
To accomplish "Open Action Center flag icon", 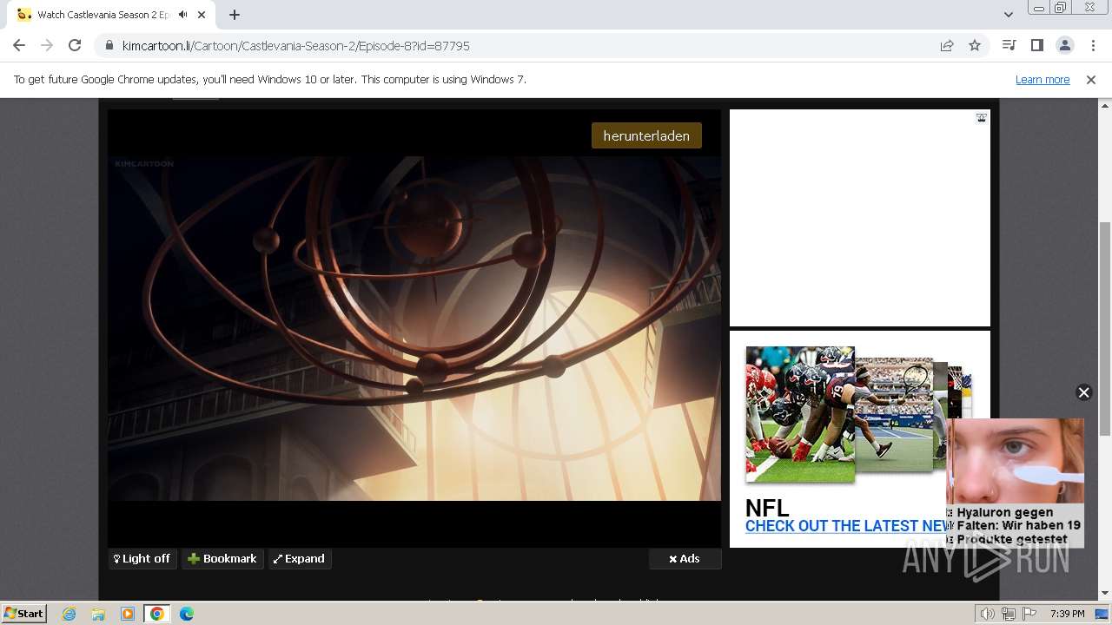I will [x=1029, y=614].
